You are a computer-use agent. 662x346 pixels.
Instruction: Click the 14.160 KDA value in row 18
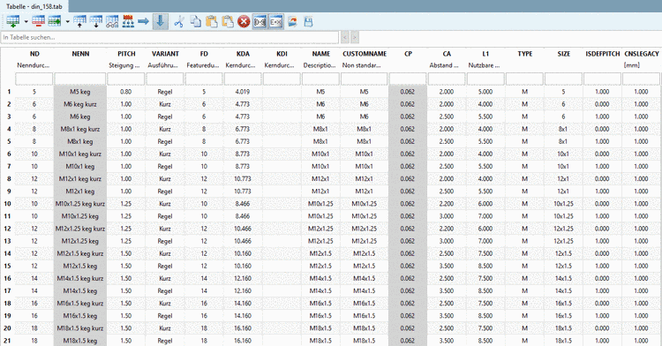[x=243, y=304]
